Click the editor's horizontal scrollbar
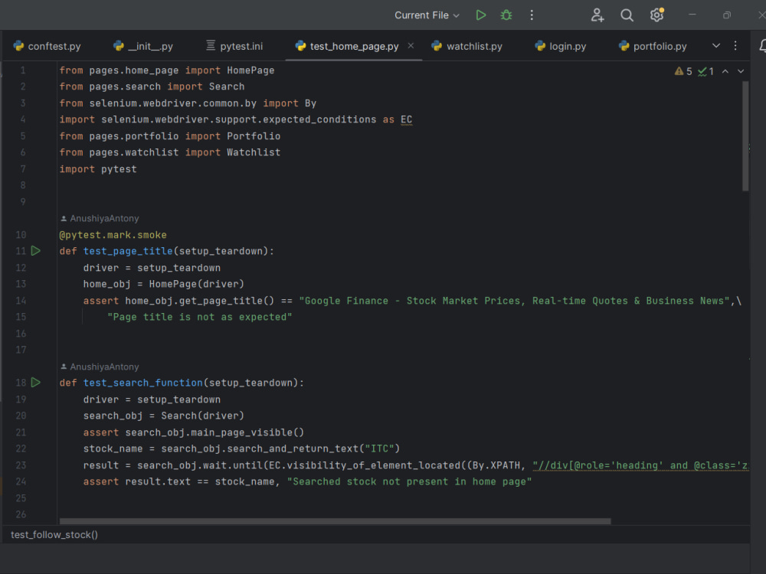 (x=334, y=521)
